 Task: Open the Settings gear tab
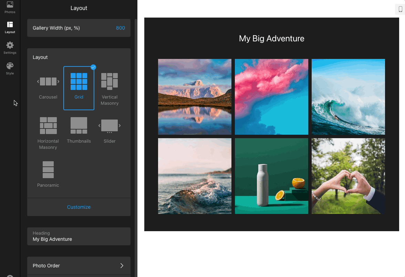tap(10, 48)
